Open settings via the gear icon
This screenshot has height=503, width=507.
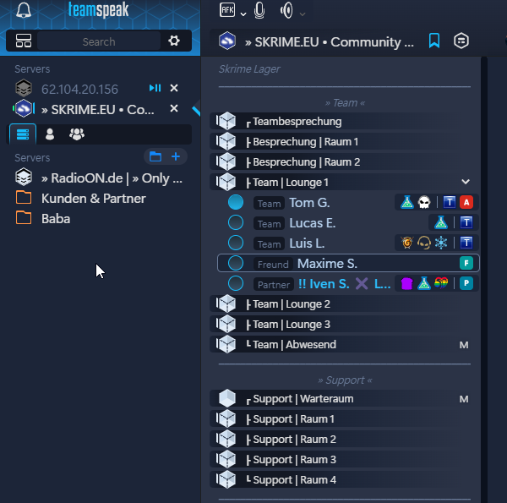point(174,41)
